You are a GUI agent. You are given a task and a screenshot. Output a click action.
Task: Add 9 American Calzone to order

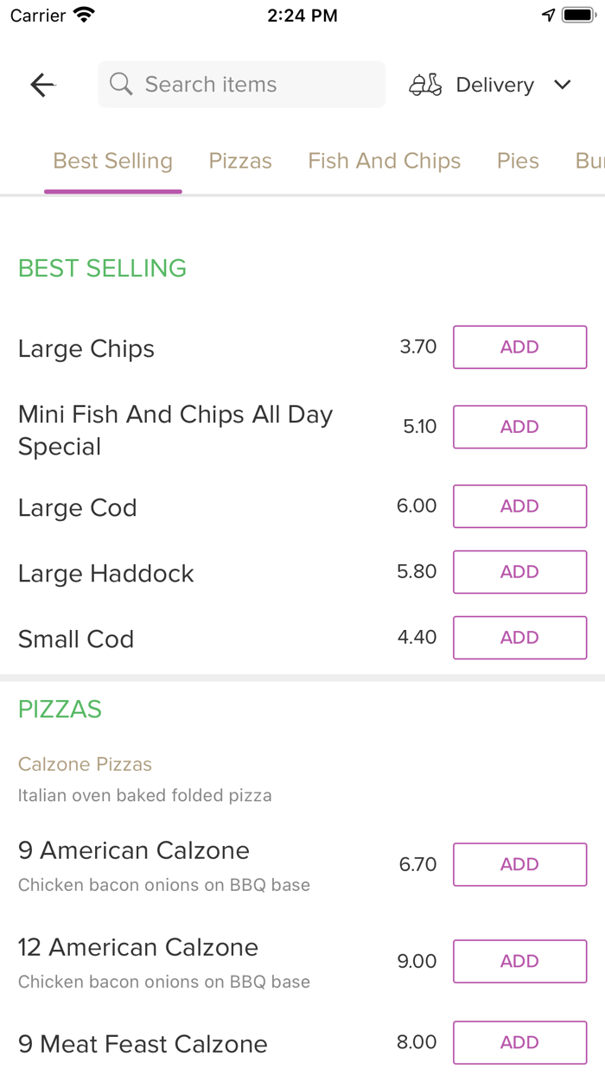[x=519, y=864]
